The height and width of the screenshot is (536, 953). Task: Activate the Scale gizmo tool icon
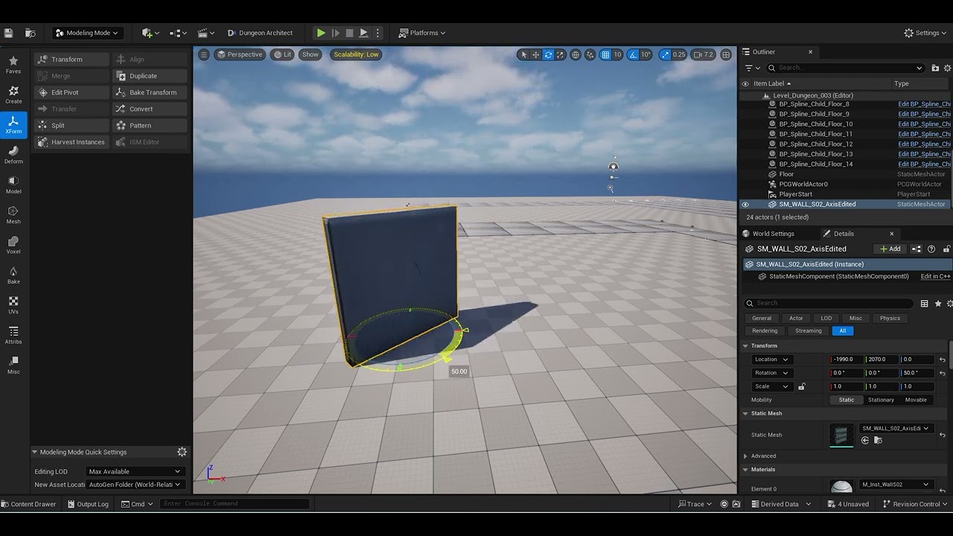[561, 54]
